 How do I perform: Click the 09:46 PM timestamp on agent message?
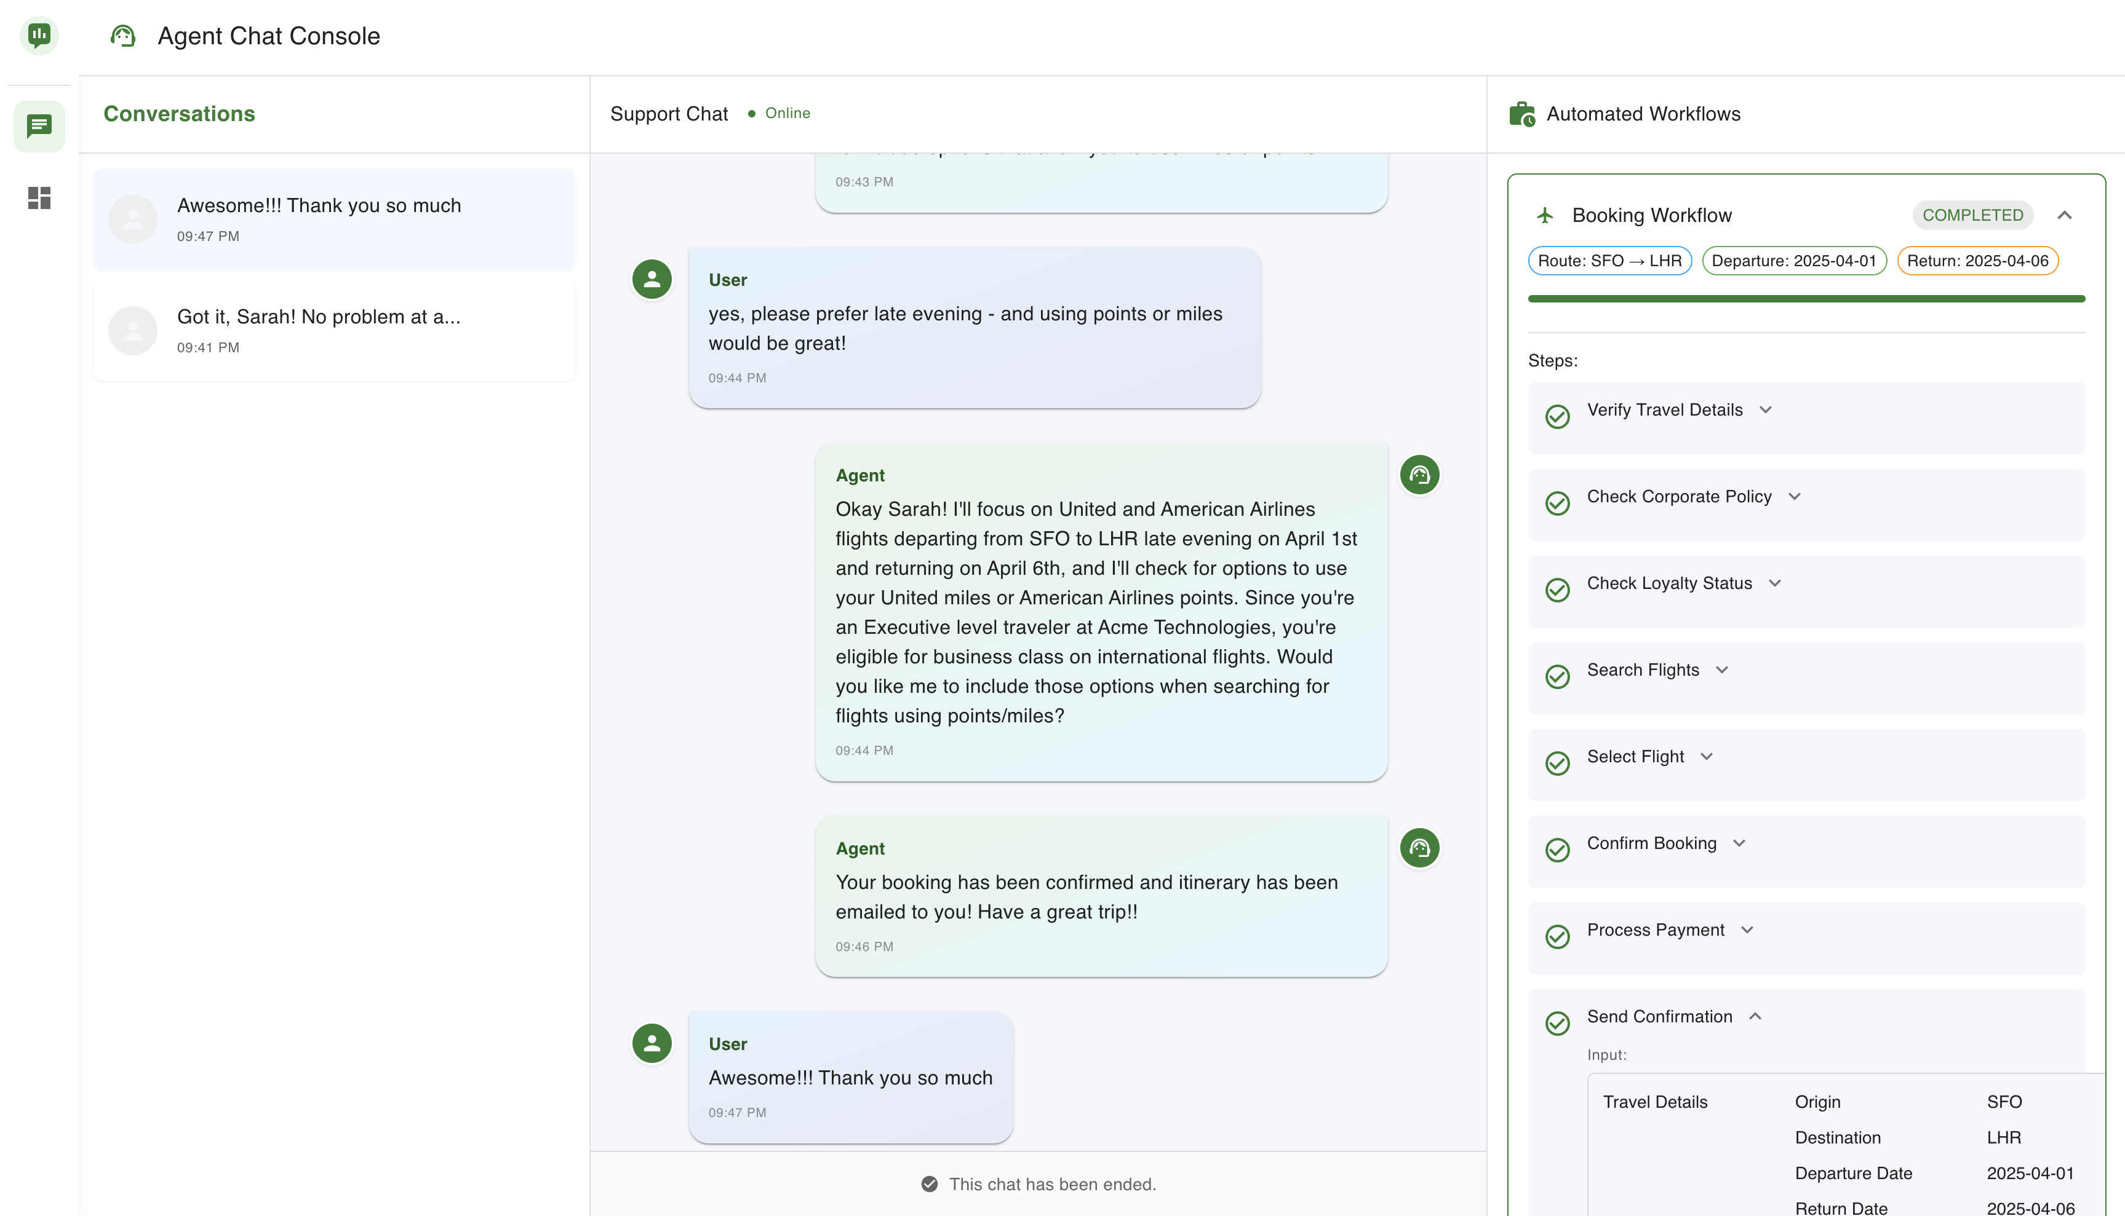click(864, 946)
